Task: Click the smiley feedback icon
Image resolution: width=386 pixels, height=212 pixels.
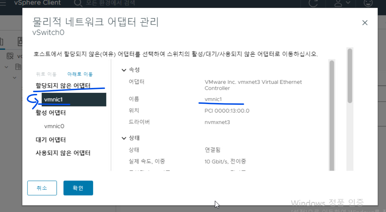Action: point(368,3)
